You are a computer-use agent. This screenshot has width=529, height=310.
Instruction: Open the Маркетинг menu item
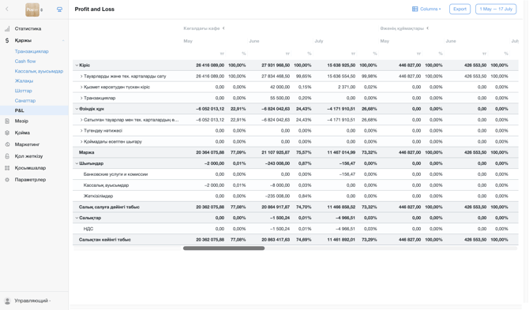point(27,144)
